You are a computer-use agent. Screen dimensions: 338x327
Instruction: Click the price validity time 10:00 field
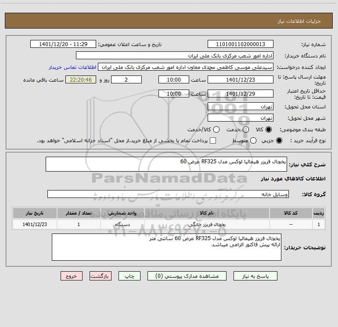[x=174, y=93]
